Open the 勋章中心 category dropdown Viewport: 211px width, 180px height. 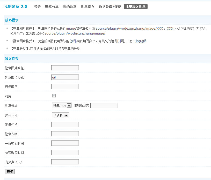[62, 105]
